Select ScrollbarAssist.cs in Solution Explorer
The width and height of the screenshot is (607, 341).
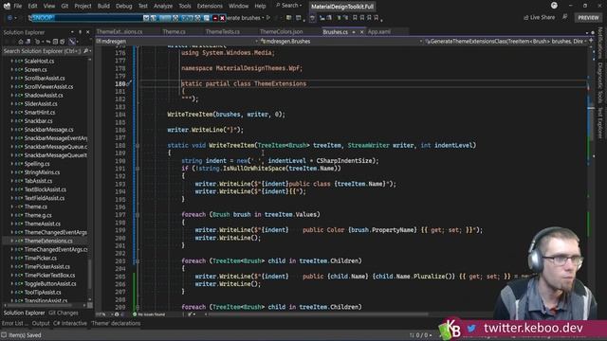(x=45, y=78)
